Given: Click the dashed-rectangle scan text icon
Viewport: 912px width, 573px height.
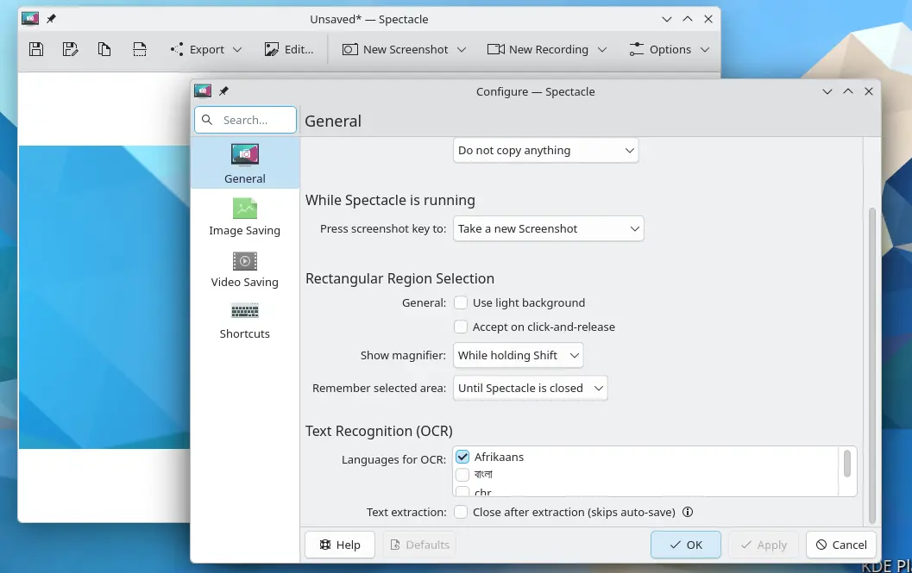Looking at the screenshot, I should pyautogui.click(x=139, y=49).
